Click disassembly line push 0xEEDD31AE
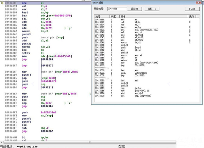204x148 pixels. [x=34, y=112]
